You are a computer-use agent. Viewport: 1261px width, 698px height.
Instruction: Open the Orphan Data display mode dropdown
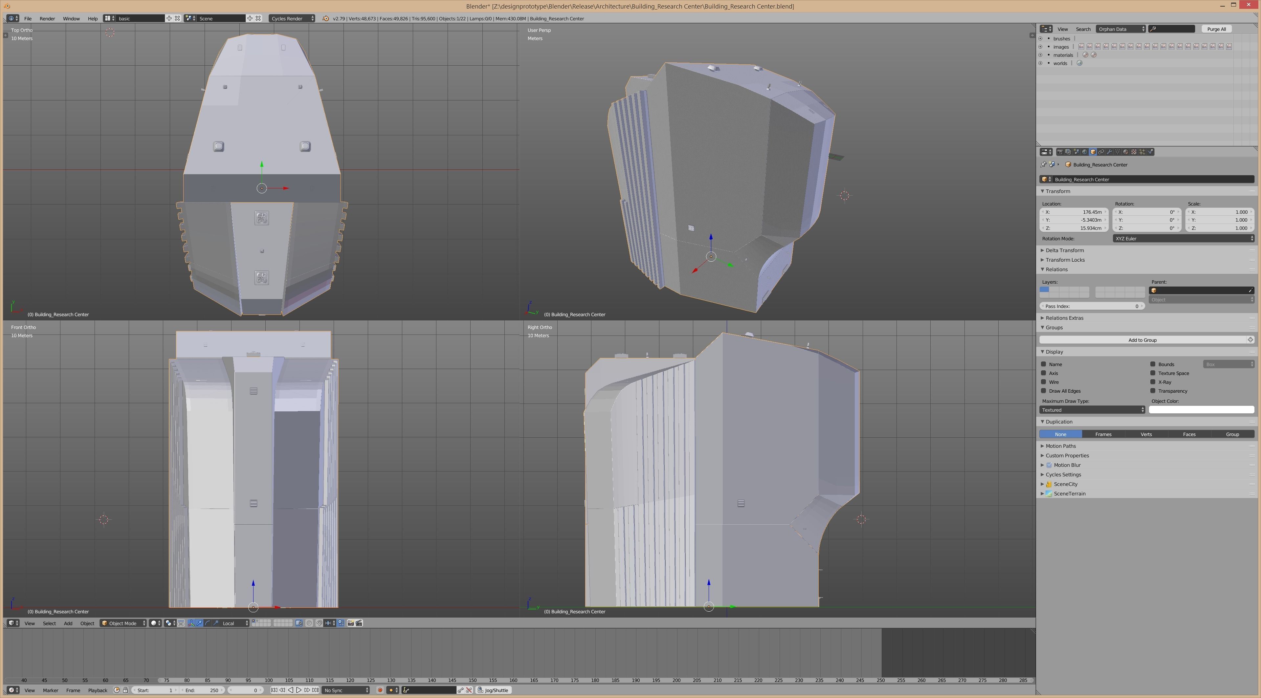pos(1121,29)
